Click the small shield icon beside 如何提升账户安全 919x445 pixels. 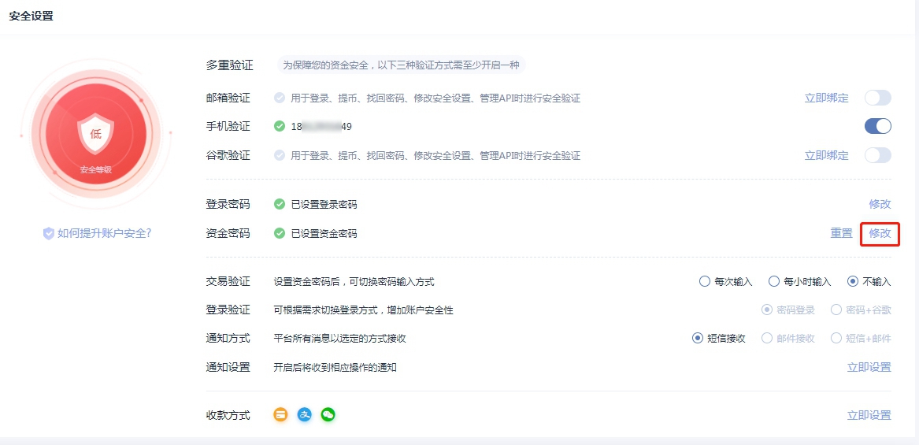[x=49, y=233]
